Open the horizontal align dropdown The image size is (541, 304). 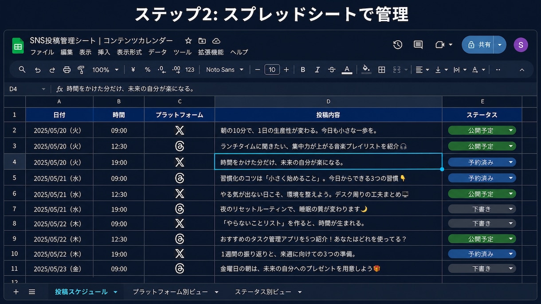422,70
